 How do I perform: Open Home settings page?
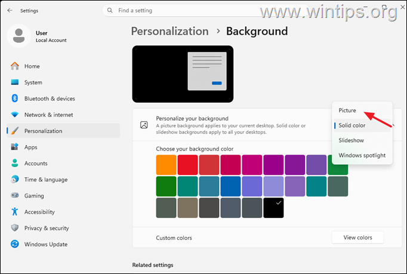pos(63,66)
